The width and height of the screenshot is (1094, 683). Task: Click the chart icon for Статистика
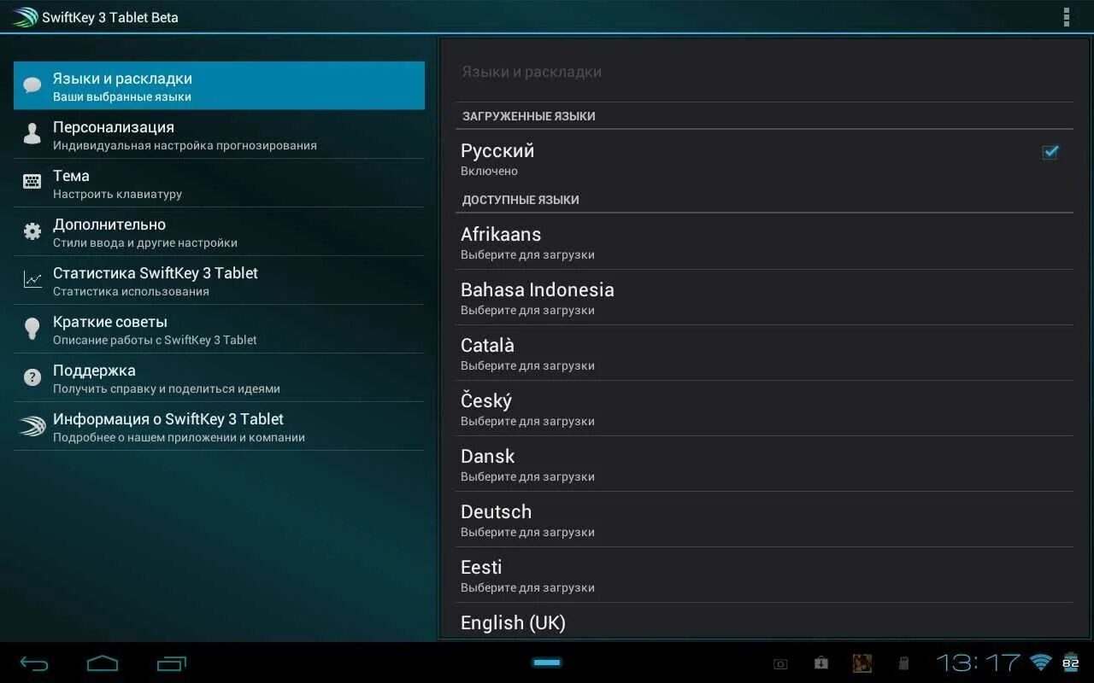tap(32, 279)
